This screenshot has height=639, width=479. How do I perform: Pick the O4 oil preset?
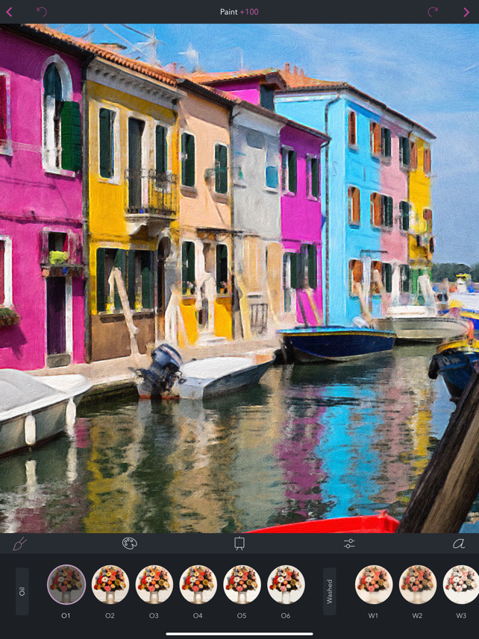coord(198,584)
